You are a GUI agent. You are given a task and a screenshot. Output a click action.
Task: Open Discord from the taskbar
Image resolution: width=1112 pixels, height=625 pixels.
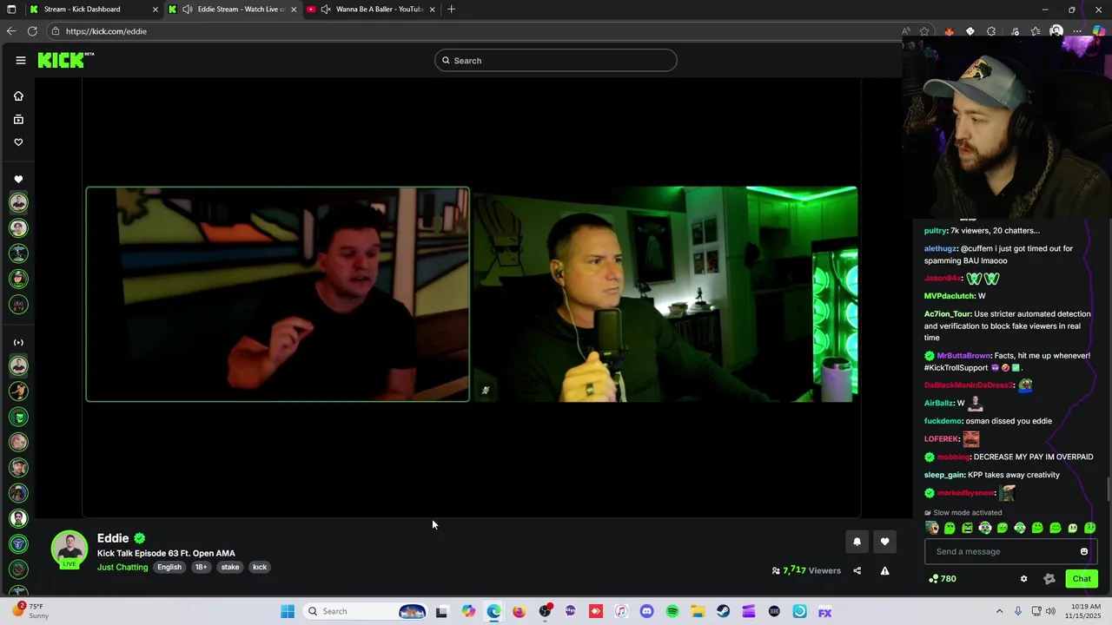[646, 611]
